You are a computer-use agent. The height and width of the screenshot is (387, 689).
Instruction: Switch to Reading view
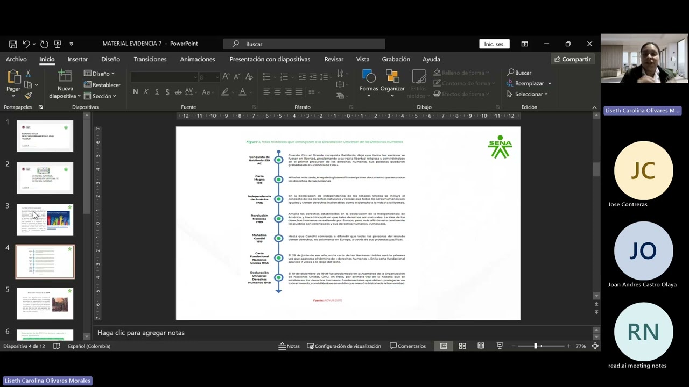tap(481, 346)
